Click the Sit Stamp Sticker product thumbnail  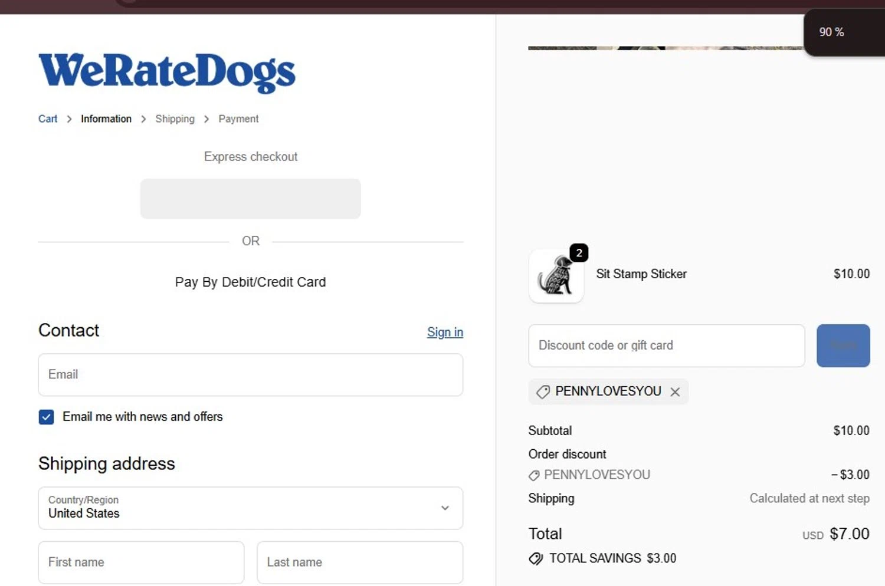pos(556,276)
